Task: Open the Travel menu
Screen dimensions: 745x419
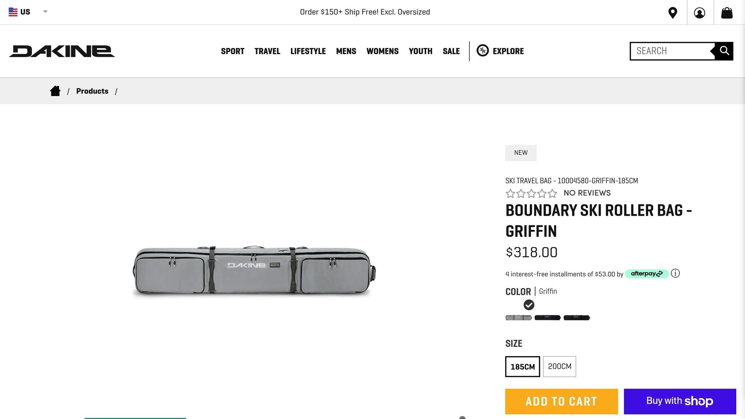Action: (267, 51)
